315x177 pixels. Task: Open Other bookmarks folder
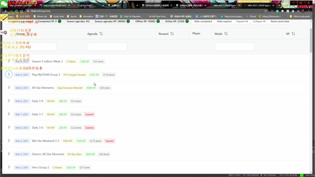point(300,17)
